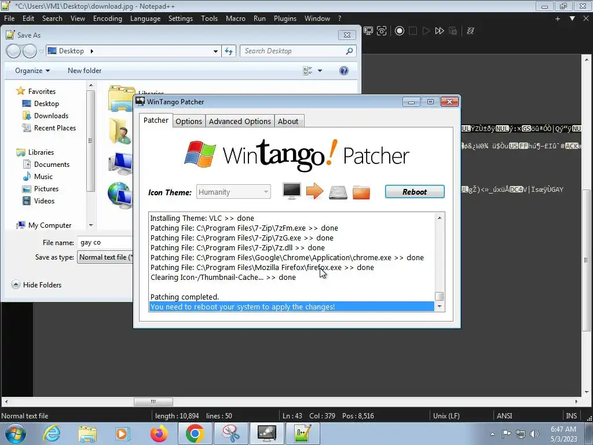Open Save as type dropdown
The width and height of the screenshot is (593, 445).
click(105, 257)
